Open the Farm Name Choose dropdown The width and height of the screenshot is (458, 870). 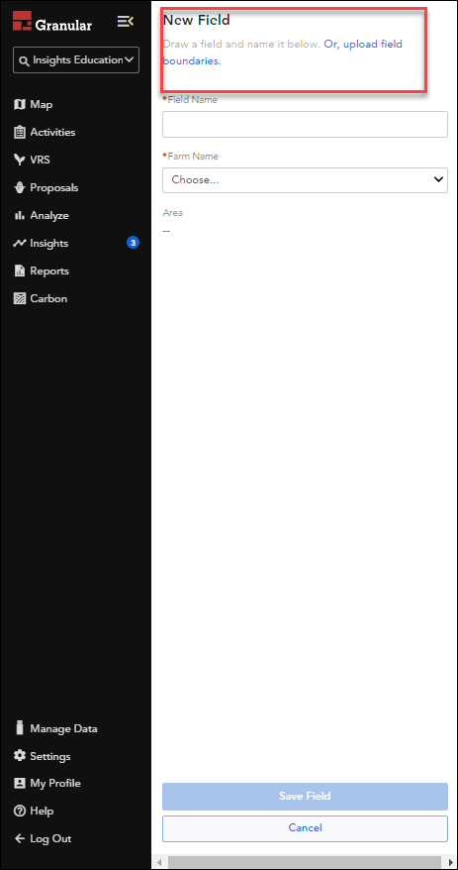point(305,179)
